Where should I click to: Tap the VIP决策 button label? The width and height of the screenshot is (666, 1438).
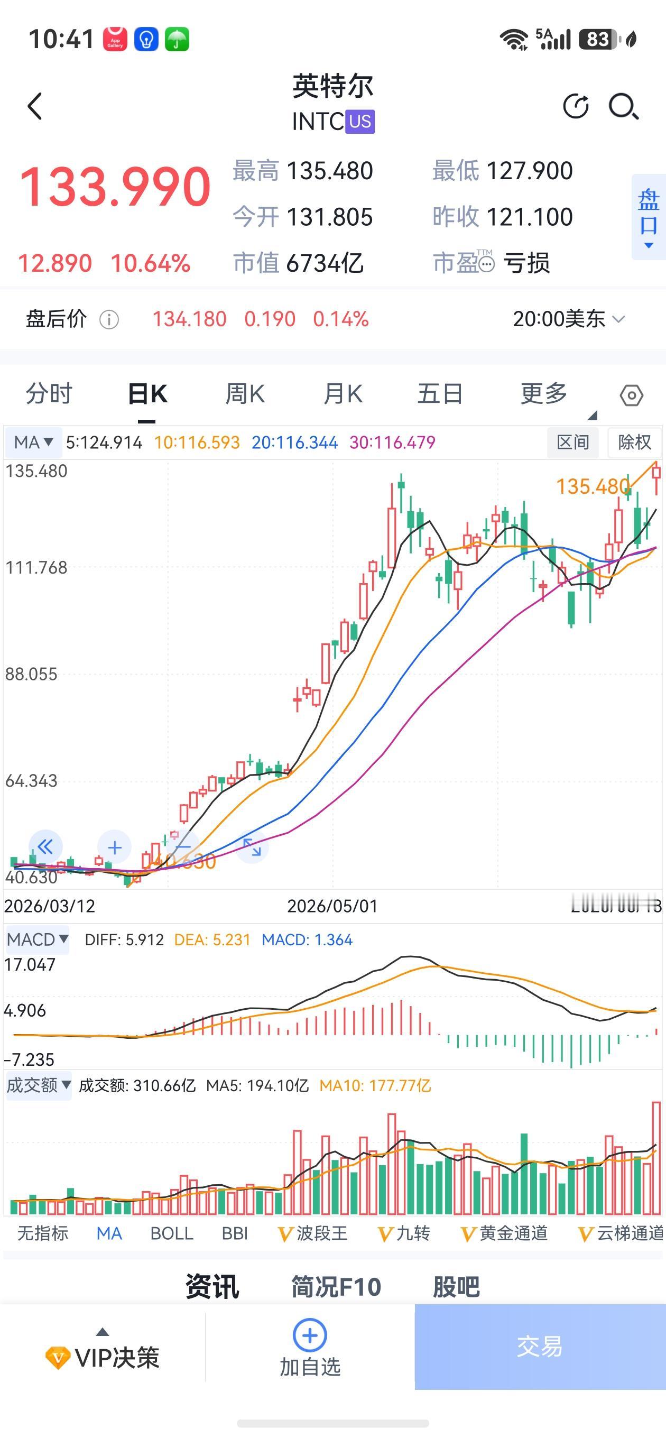tap(117, 1358)
